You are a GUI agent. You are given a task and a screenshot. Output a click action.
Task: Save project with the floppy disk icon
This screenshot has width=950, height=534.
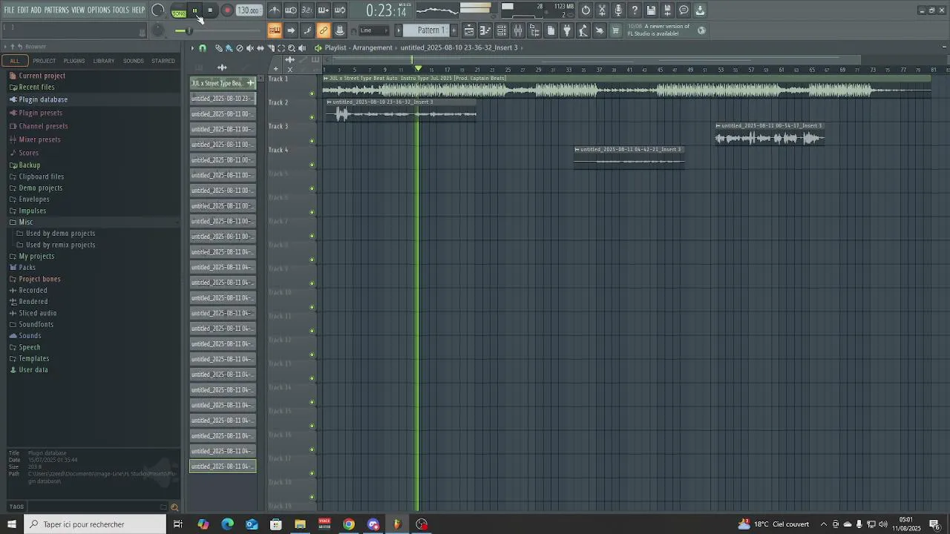pos(651,10)
